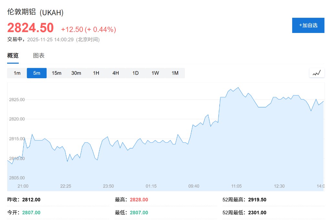Image resolution: width=331 pixels, height=224 pixels.
Task: Click the 2825.00 price axis label
Action: coord(17,100)
